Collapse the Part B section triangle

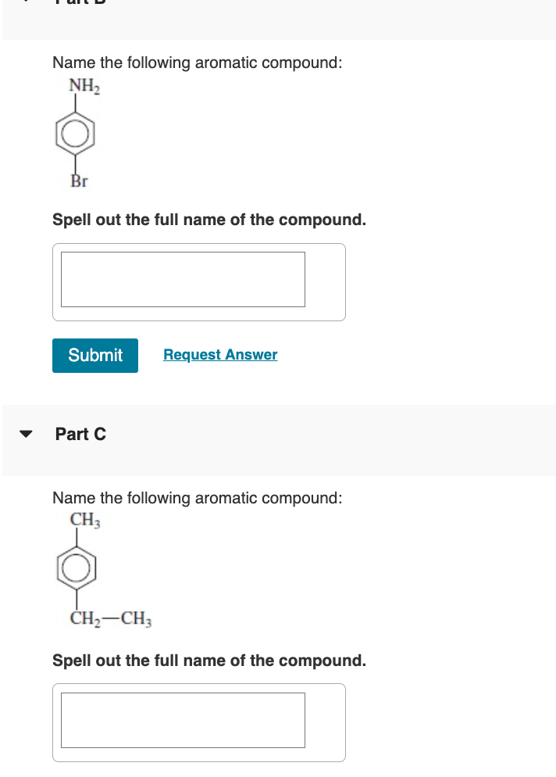tap(26, 3)
